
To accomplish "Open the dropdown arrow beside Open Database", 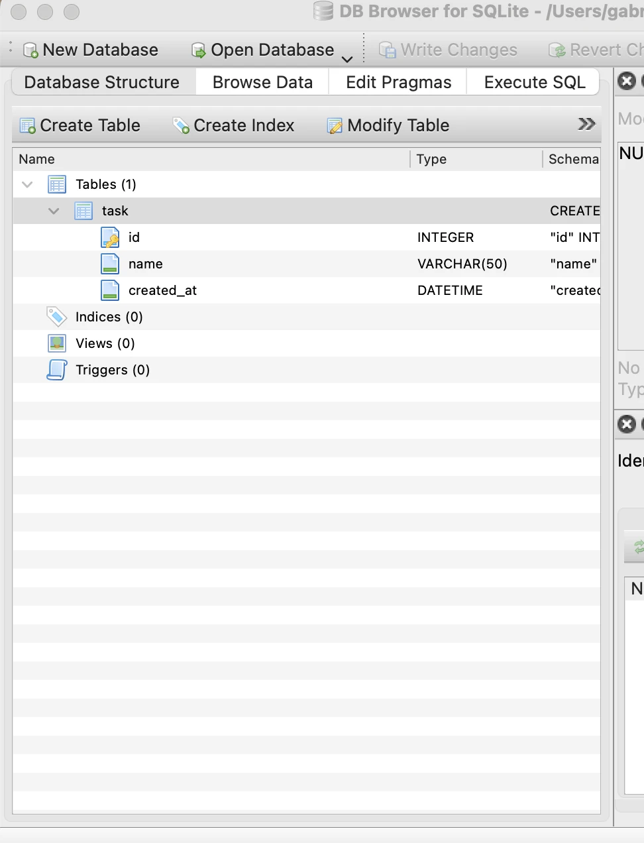I will [x=347, y=59].
